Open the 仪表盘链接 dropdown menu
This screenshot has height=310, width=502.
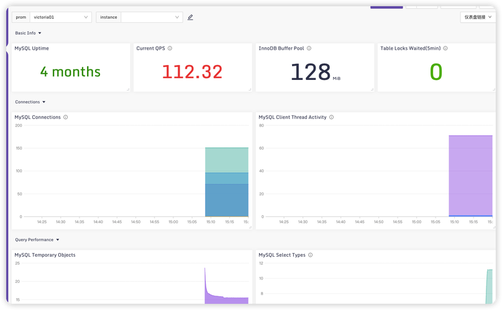tap(478, 17)
